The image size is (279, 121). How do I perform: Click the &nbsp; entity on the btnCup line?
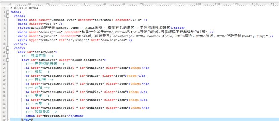[132, 76]
